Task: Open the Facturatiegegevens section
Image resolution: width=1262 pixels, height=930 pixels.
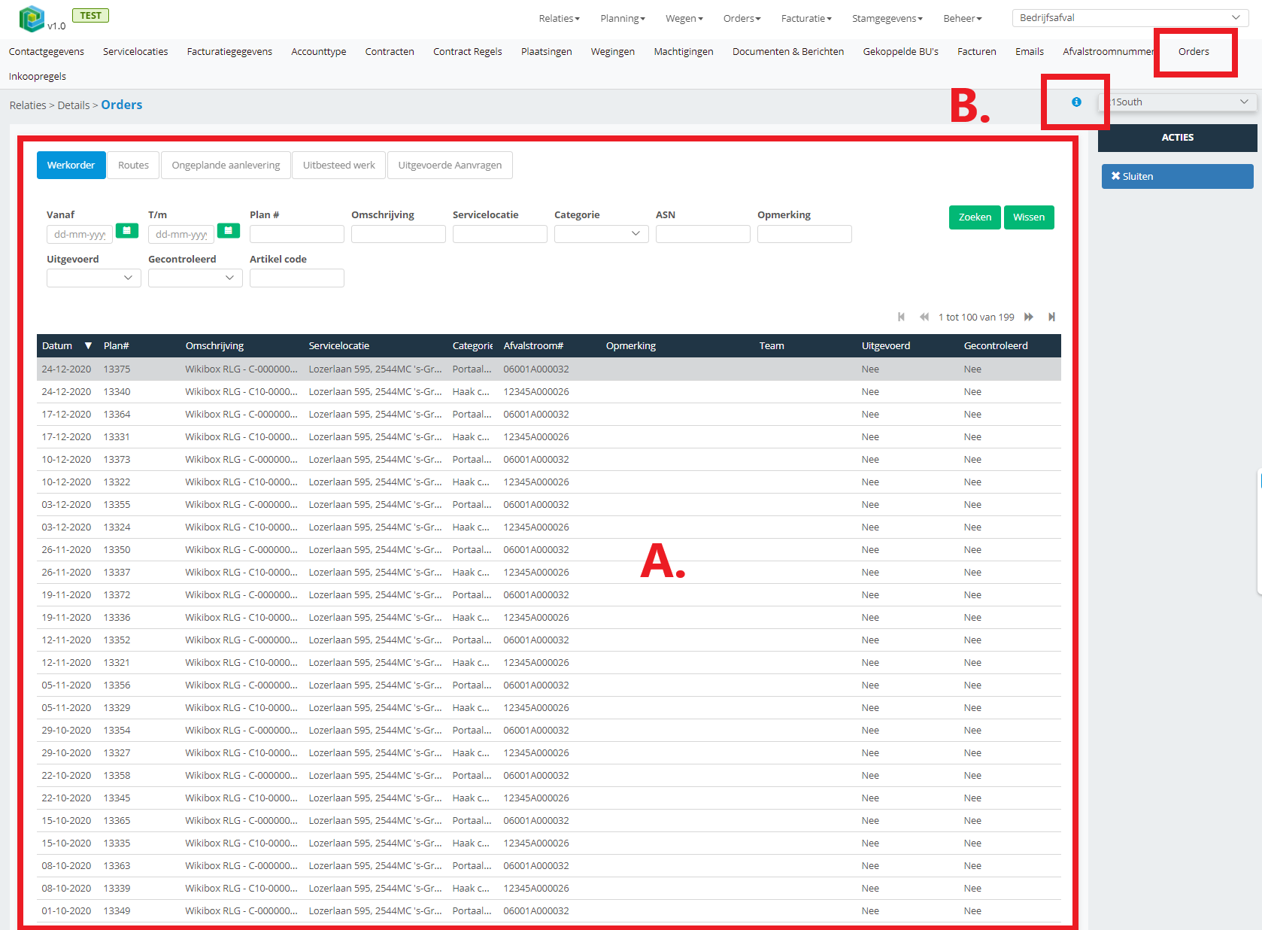Action: pyautogui.click(x=229, y=51)
